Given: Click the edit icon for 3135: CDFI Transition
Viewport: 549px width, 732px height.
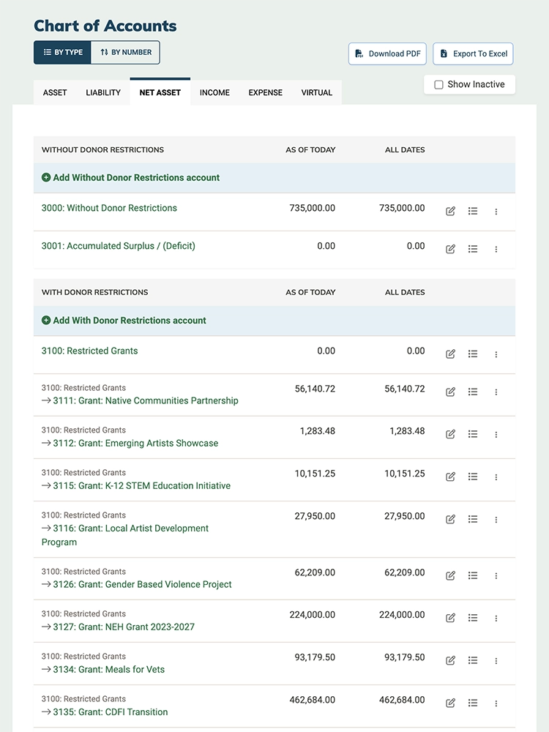Looking at the screenshot, I should tap(450, 703).
